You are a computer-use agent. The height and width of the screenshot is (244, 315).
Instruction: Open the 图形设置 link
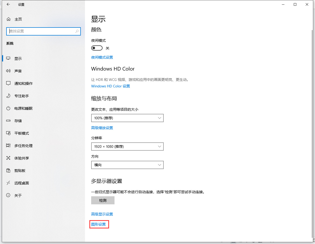tap(98, 224)
